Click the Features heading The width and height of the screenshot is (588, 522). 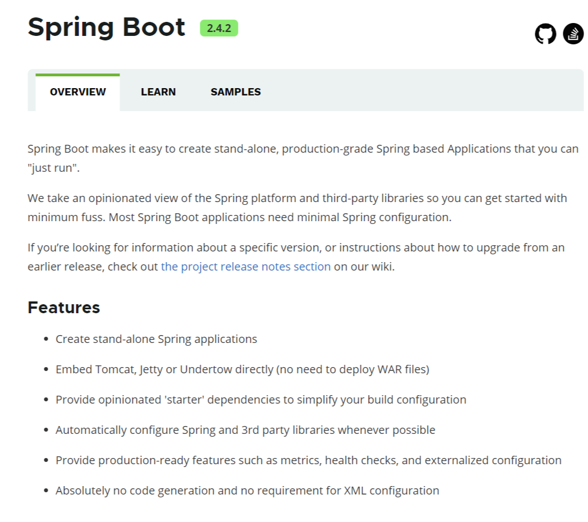(x=64, y=308)
